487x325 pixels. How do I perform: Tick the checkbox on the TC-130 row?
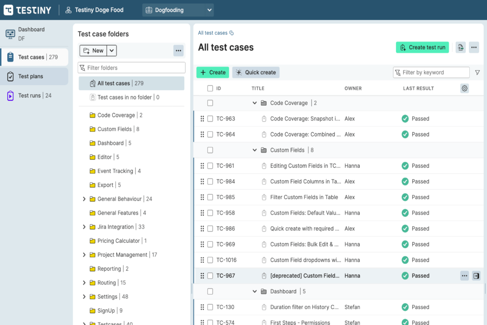point(210,307)
